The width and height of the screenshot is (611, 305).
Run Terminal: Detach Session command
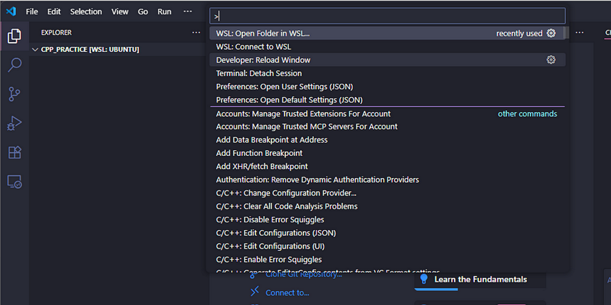click(387, 73)
